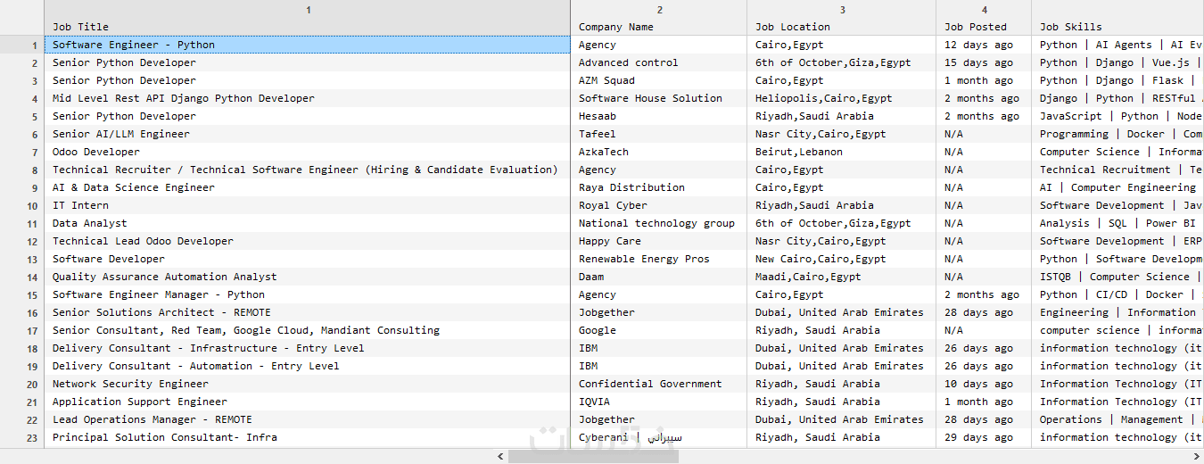Select the 'Software Developer' cell

[308, 259]
